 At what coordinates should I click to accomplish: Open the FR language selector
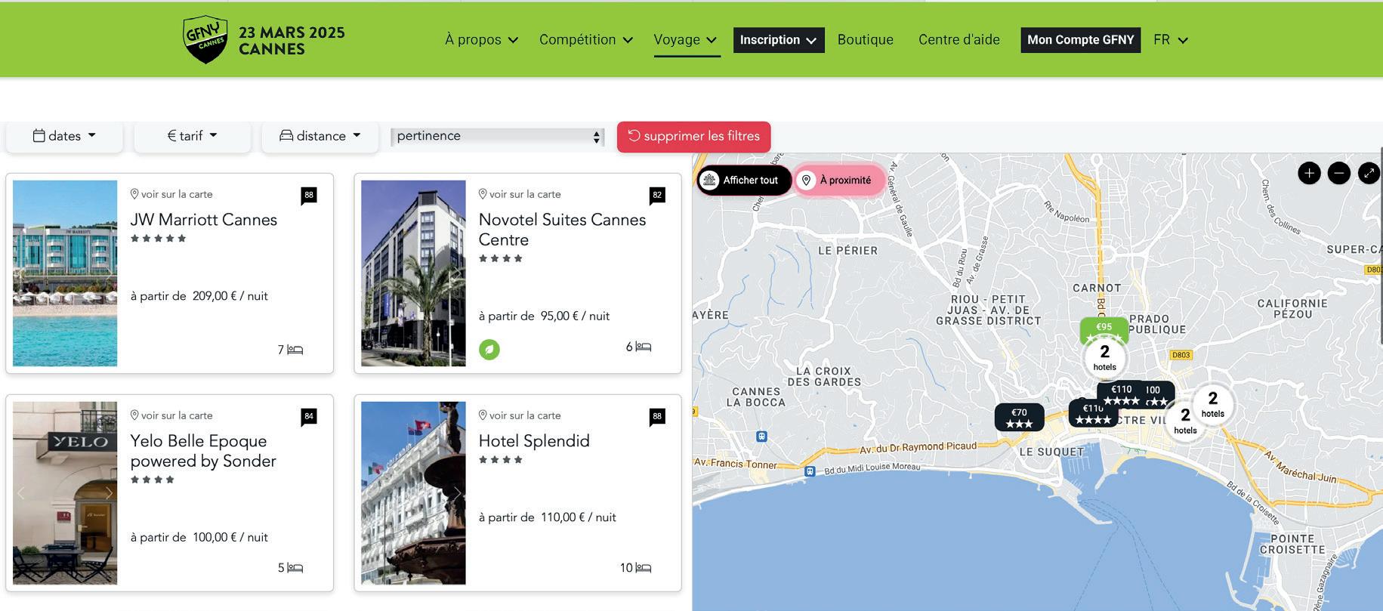(1170, 40)
